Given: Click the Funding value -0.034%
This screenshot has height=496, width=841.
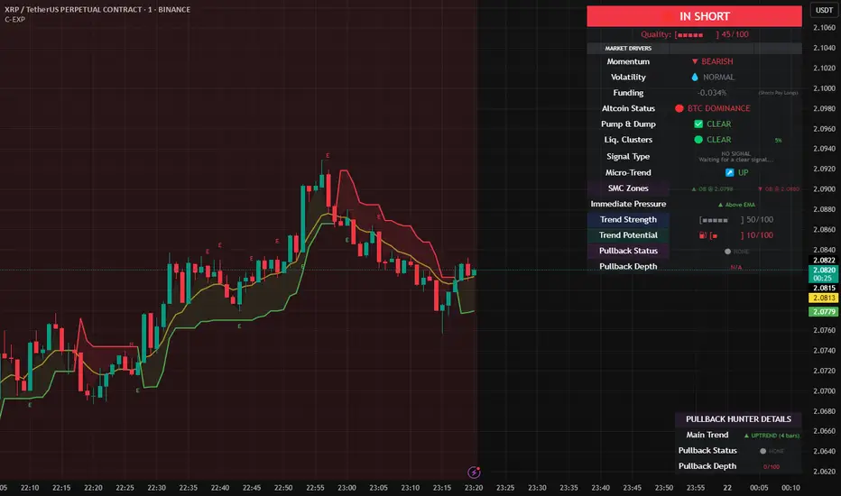Looking at the screenshot, I should click(x=712, y=93).
